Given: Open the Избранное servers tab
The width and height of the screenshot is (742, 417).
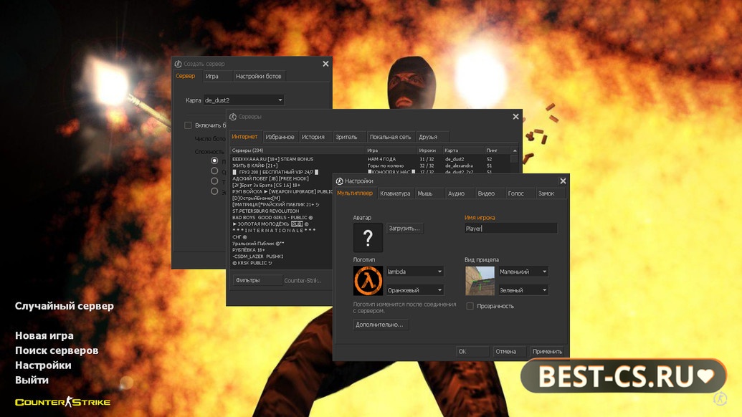Looking at the screenshot, I should 280,137.
